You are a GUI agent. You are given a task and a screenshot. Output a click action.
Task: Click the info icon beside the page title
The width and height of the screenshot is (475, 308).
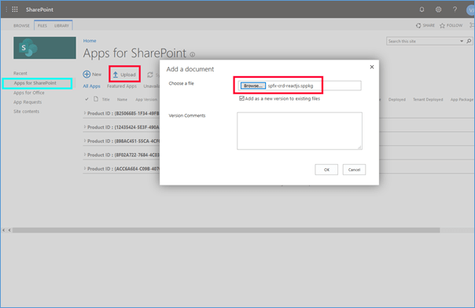[193, 54]
